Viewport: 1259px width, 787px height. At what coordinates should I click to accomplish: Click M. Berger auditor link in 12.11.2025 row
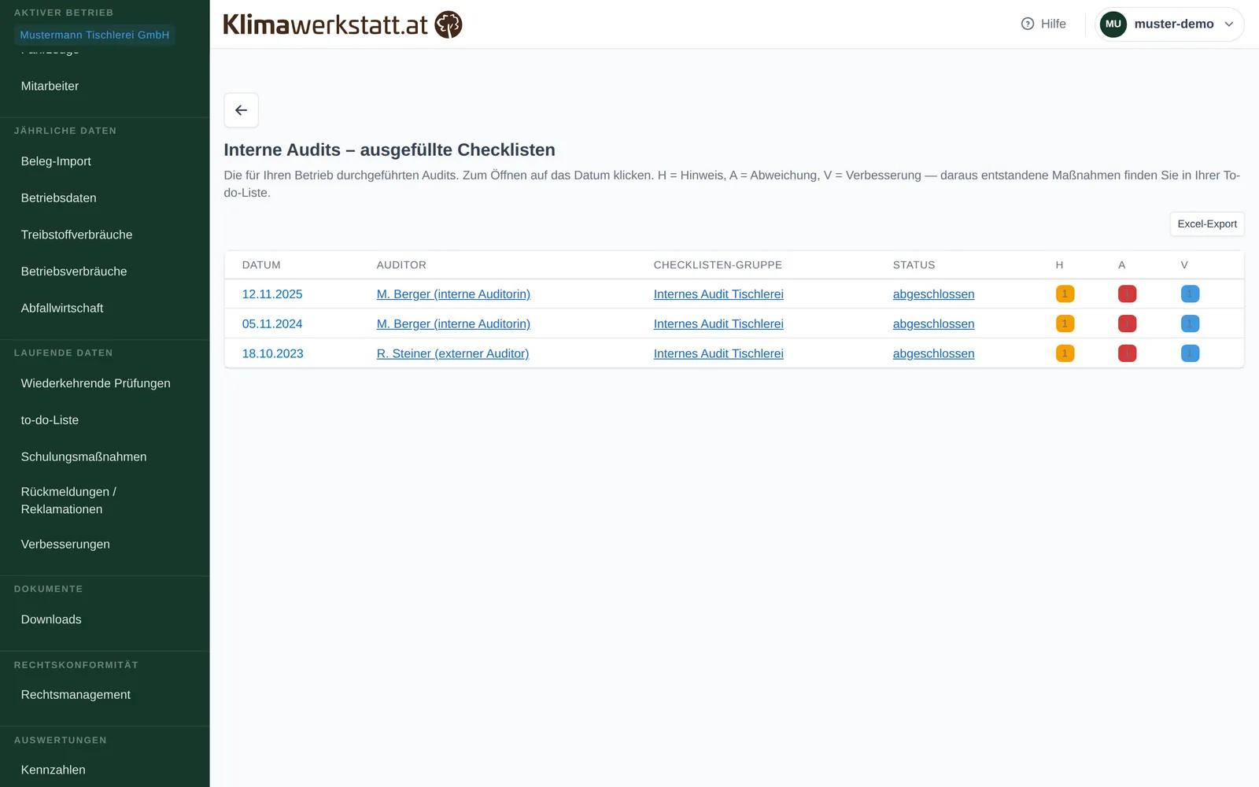[x=453, y=294]
